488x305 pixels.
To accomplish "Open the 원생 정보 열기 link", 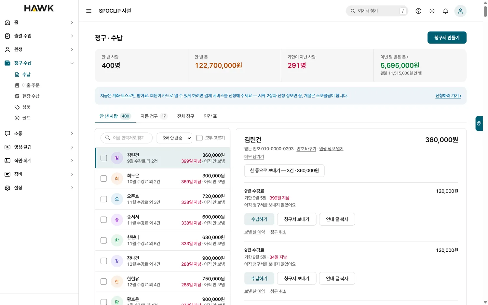I will (x=331, y=149).
